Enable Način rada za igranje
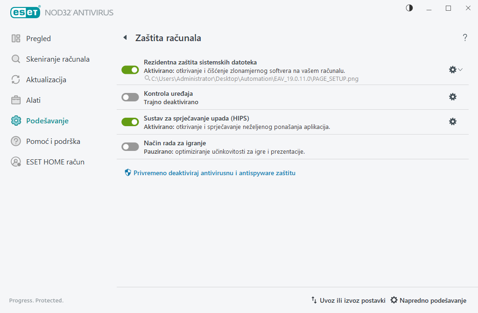This screenshot has height=313, width=478. 130,146
